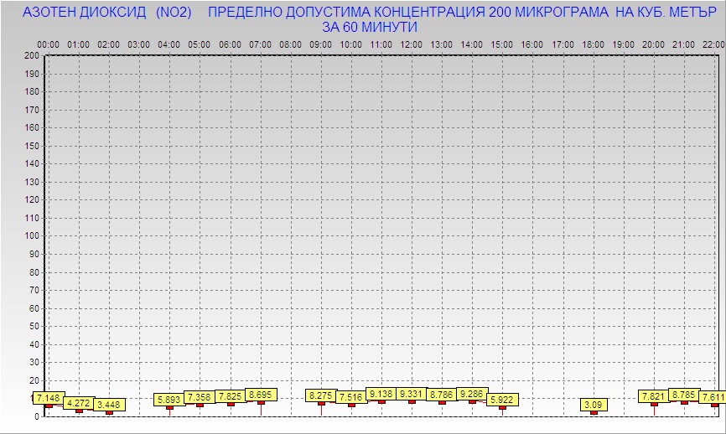Select the 5.893 data label
Screen dimensions: 726x434
pos(169,400)
